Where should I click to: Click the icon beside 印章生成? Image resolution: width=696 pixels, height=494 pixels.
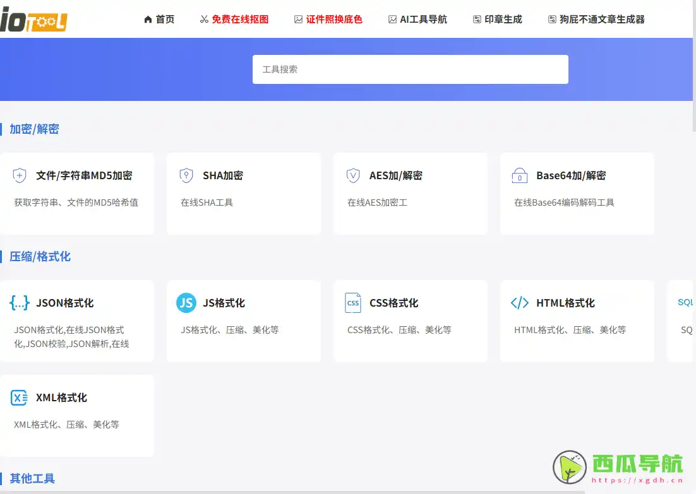click(477, 19)
